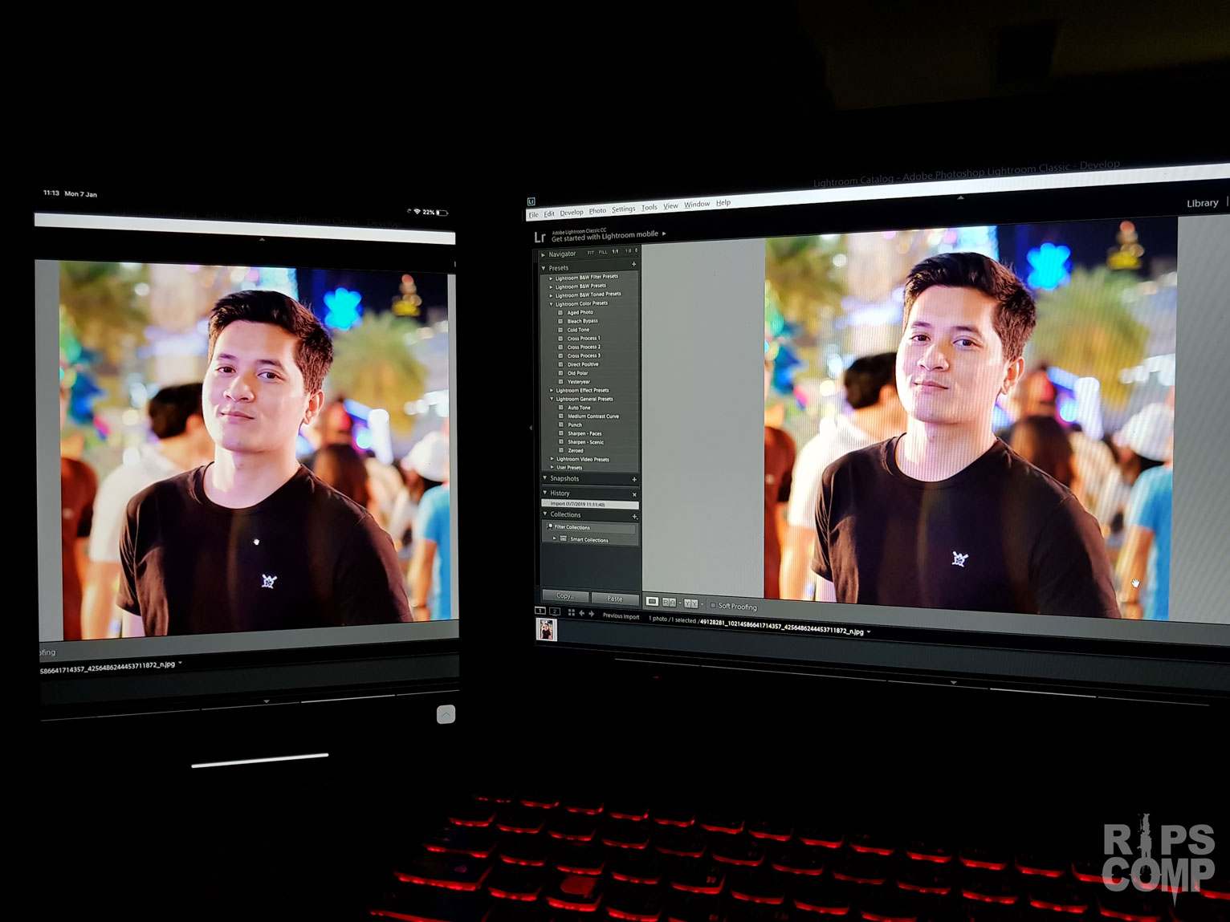
Task: Click the Filter Collections search field
Action: coord(591,528)
